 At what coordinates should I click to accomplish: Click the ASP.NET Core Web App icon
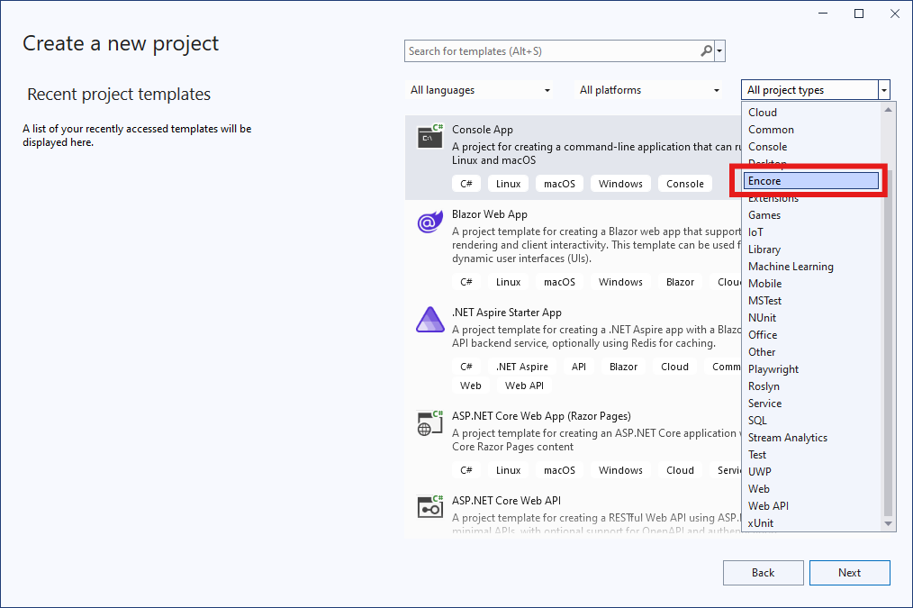click(430, 422)
